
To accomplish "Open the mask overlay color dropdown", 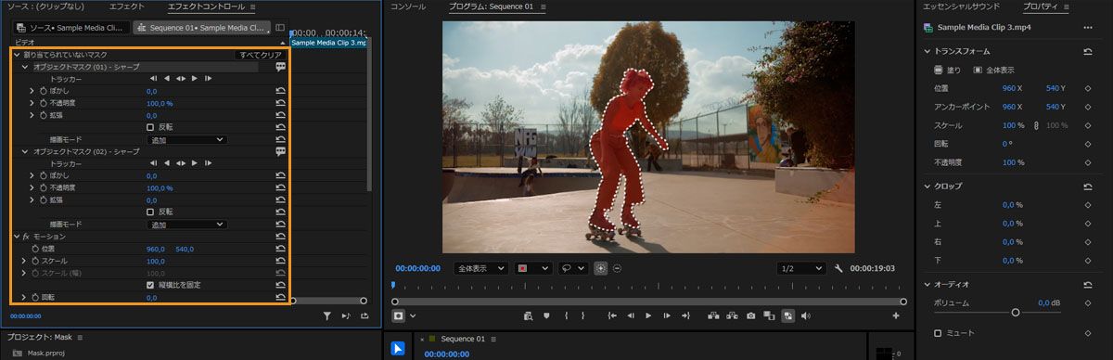I will (x=533, y=268).
